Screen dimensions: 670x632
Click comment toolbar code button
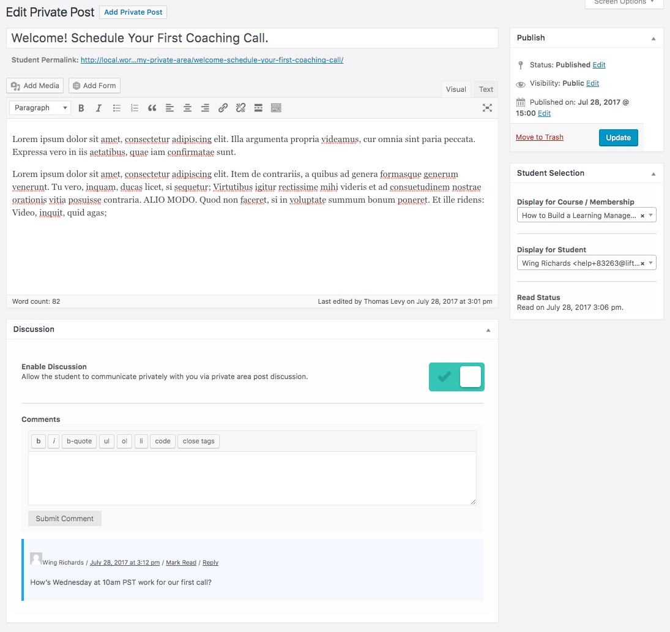click(x=163, y=441)
